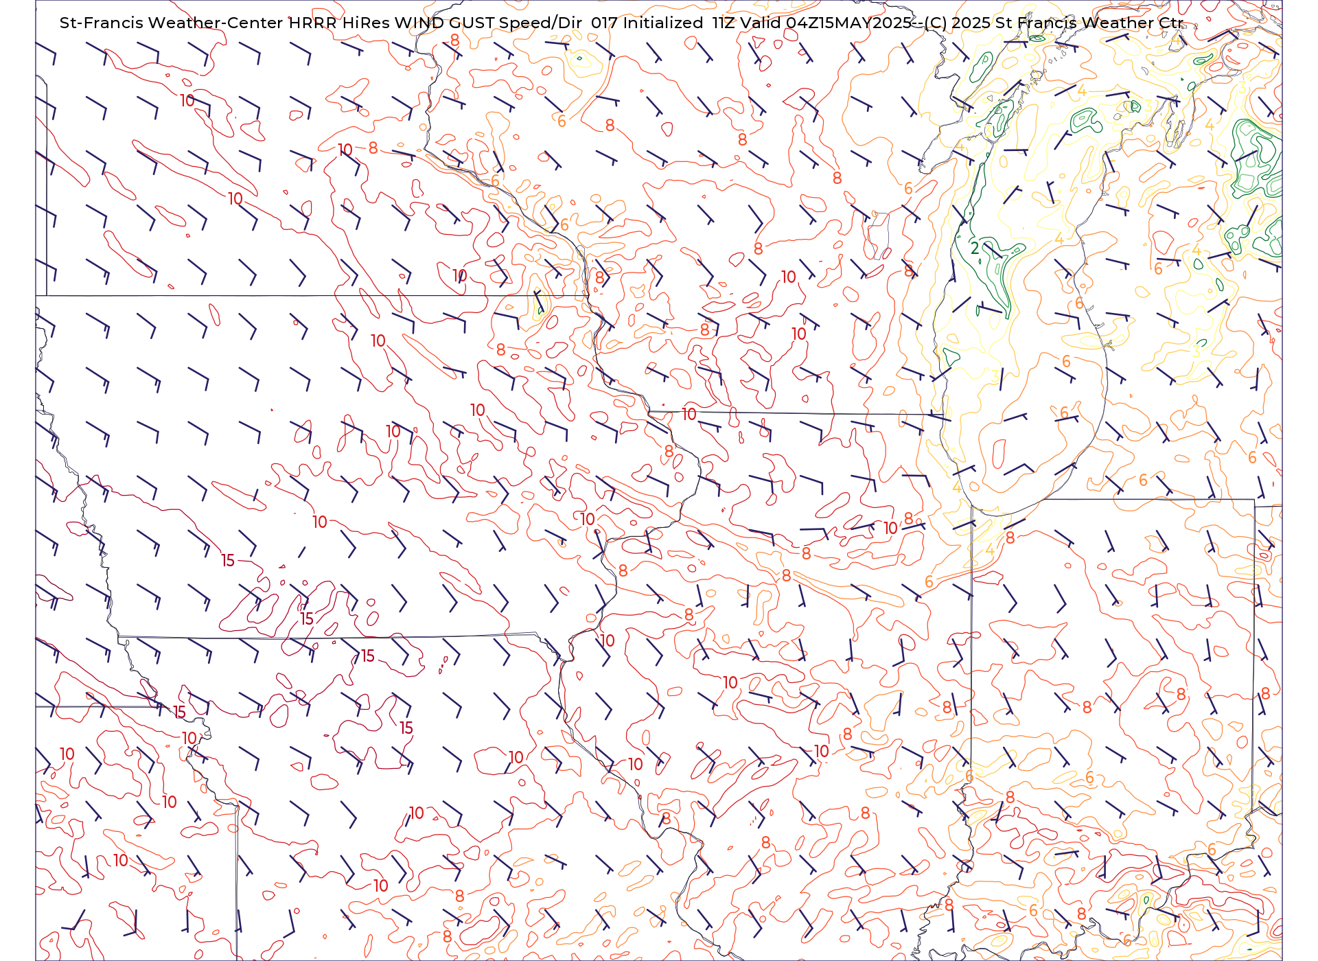The height and width of the screenshot is (961, 1318).
Task: Click the green "2" contour label
Action: pos(975,248)
